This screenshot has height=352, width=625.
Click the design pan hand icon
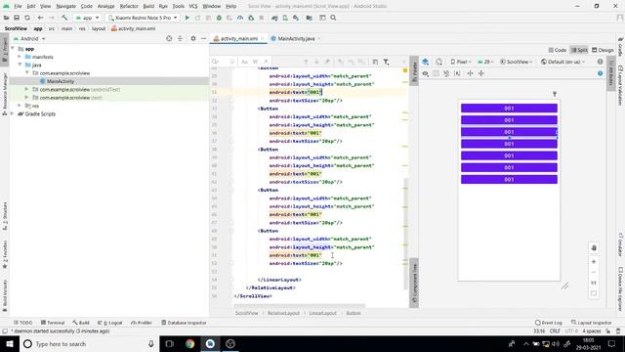594,247
